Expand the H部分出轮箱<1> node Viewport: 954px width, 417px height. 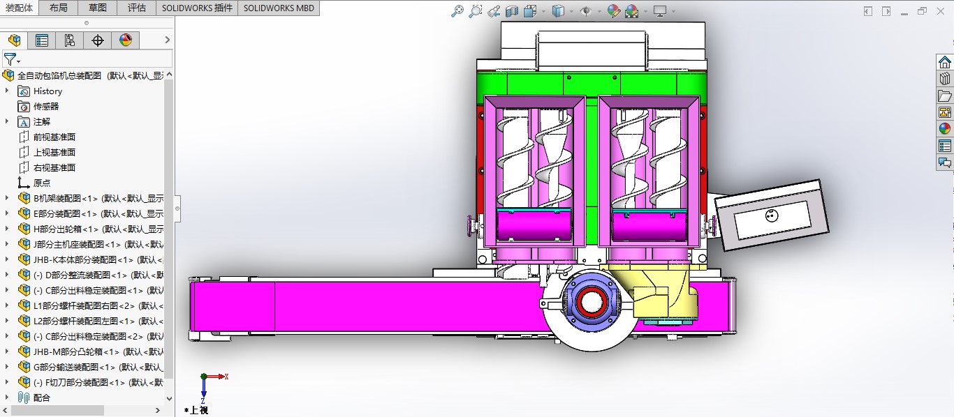tap(7, 229)
